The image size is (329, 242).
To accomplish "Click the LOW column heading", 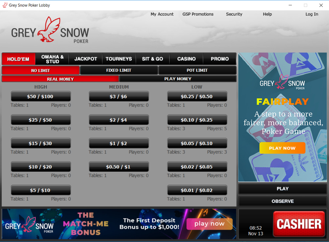I will [197, 87].
